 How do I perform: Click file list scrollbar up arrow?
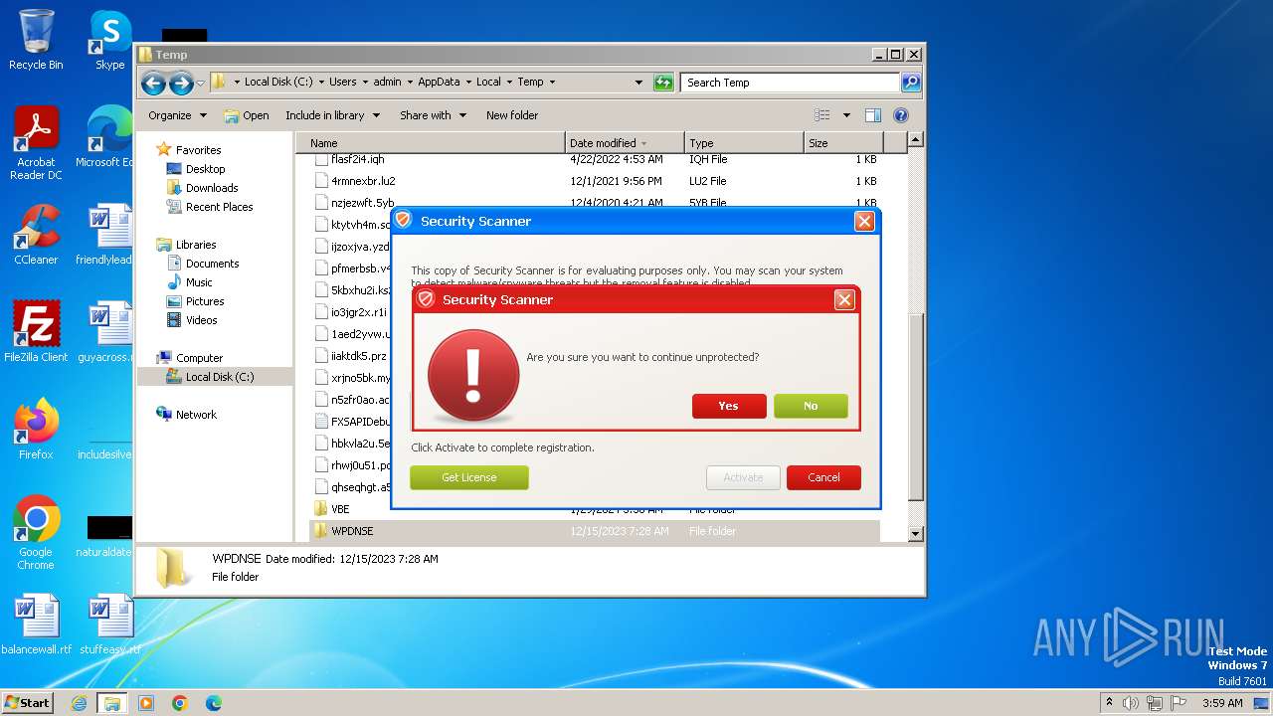tap(916, 140)
